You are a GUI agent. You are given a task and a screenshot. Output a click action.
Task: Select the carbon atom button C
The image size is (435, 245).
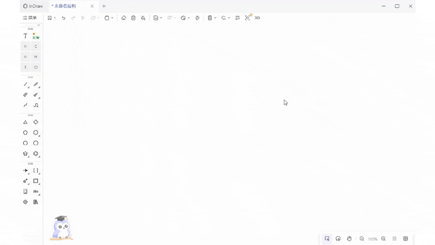pyautogui.click(x=36, y=46)
